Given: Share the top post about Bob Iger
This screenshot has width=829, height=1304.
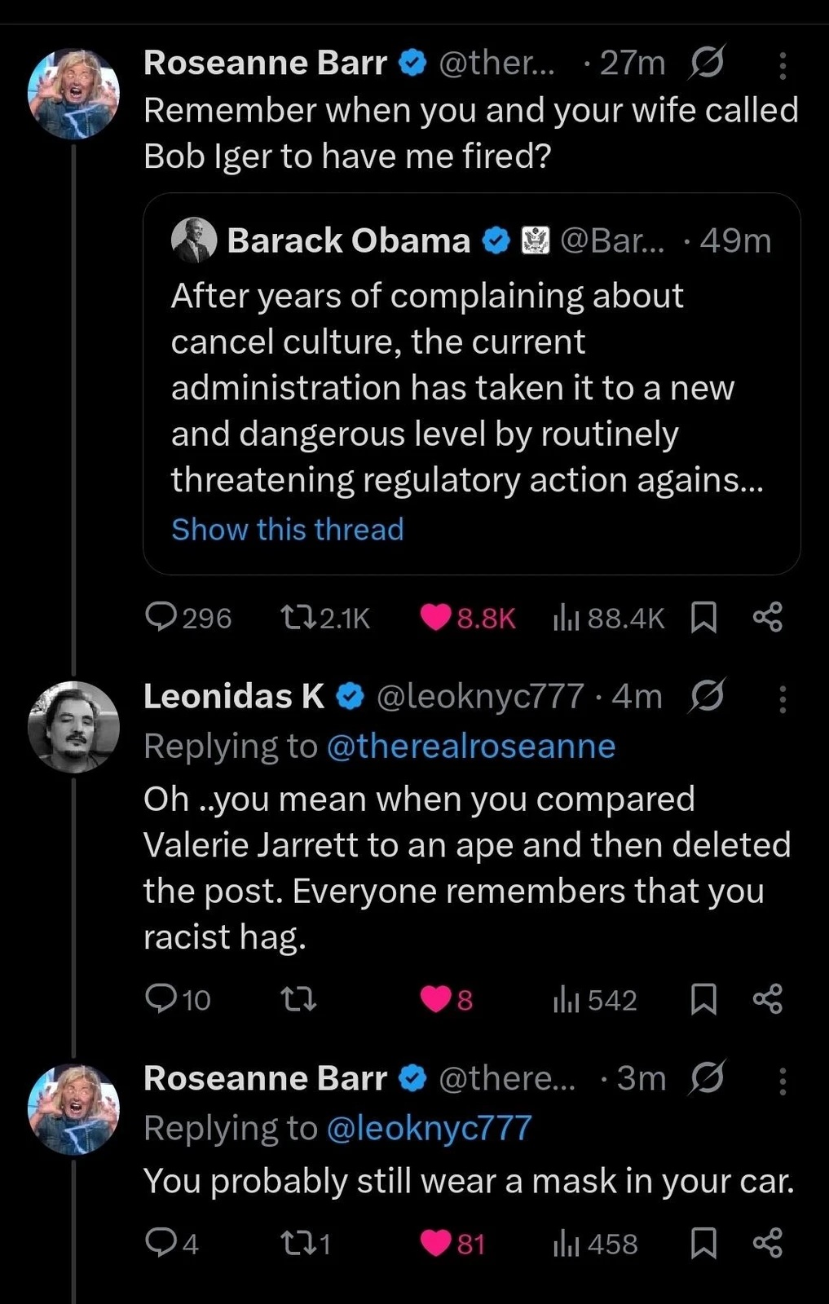Looking at the screenshot, I should point(767,618).
